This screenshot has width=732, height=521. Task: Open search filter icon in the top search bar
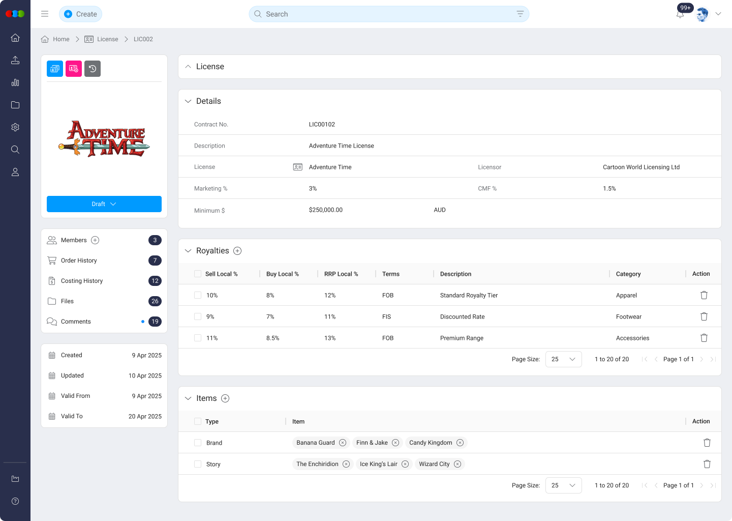point(519,14)
